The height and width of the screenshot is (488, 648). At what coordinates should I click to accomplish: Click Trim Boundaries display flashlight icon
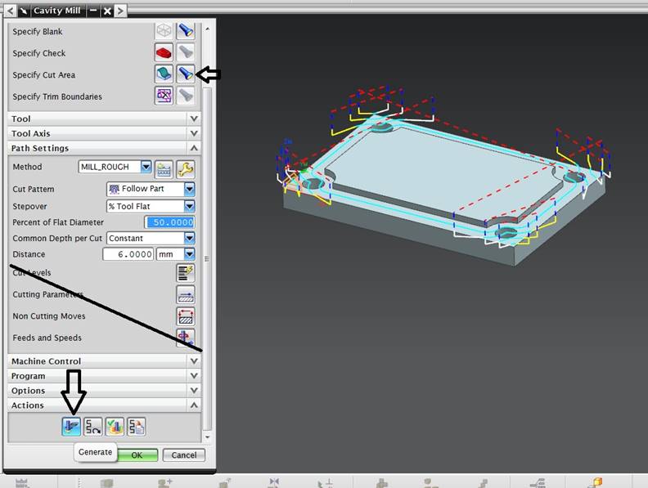click(186, 96)
